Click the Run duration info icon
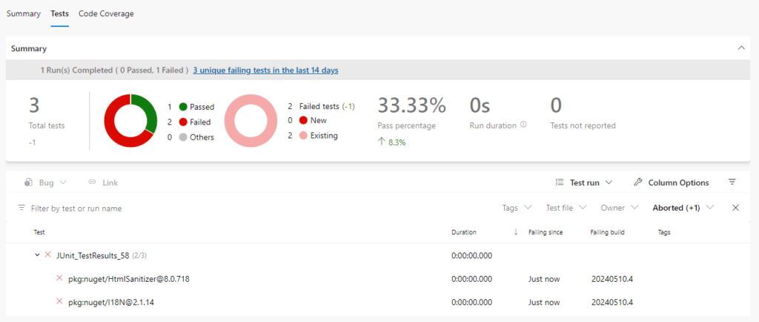The image size is (759, 322). 523,125
